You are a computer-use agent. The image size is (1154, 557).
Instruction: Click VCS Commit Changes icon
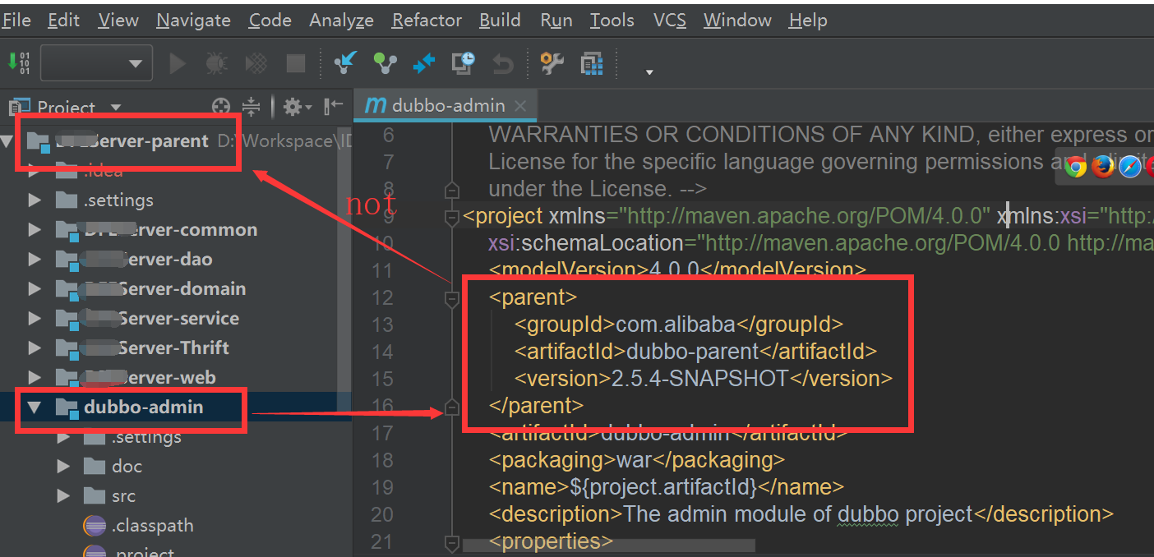[385, 62]
